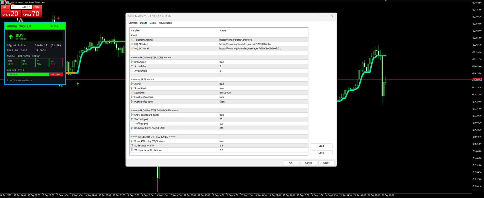Click the red down arrow signal on chart
Viewport: 484px width, 198px height.
pyautogui.click(x=58, y=18)
